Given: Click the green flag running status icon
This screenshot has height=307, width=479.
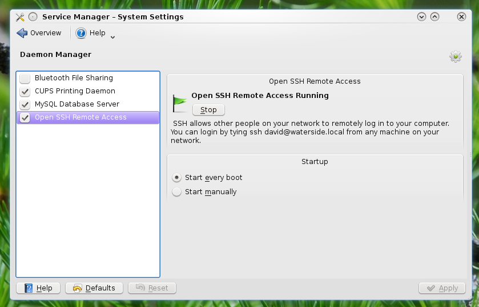Looking at the screenshot, I should (180, 103).
